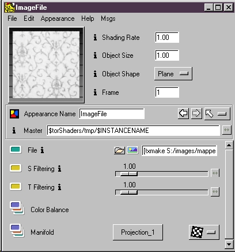Click the back arrow next to Appearance Name

tap(183, 113)
